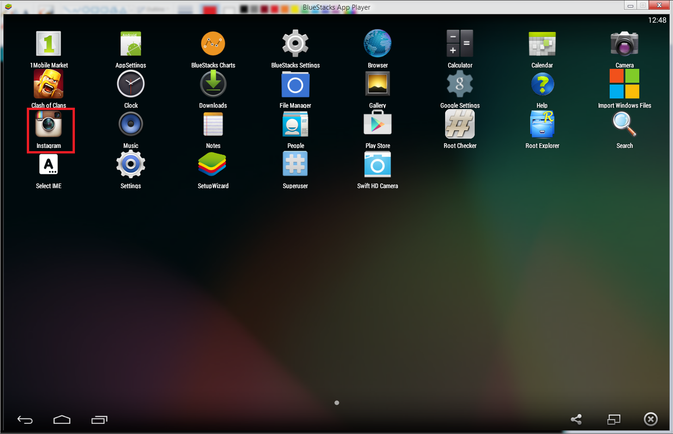
Task: Open the 1Mobile Market app
Action: click(49, 44)
